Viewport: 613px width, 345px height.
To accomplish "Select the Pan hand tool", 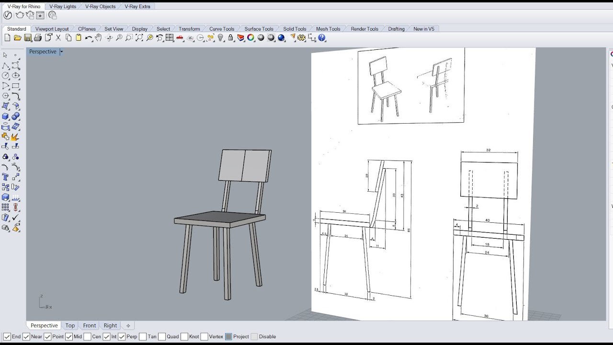I will 98,37.
